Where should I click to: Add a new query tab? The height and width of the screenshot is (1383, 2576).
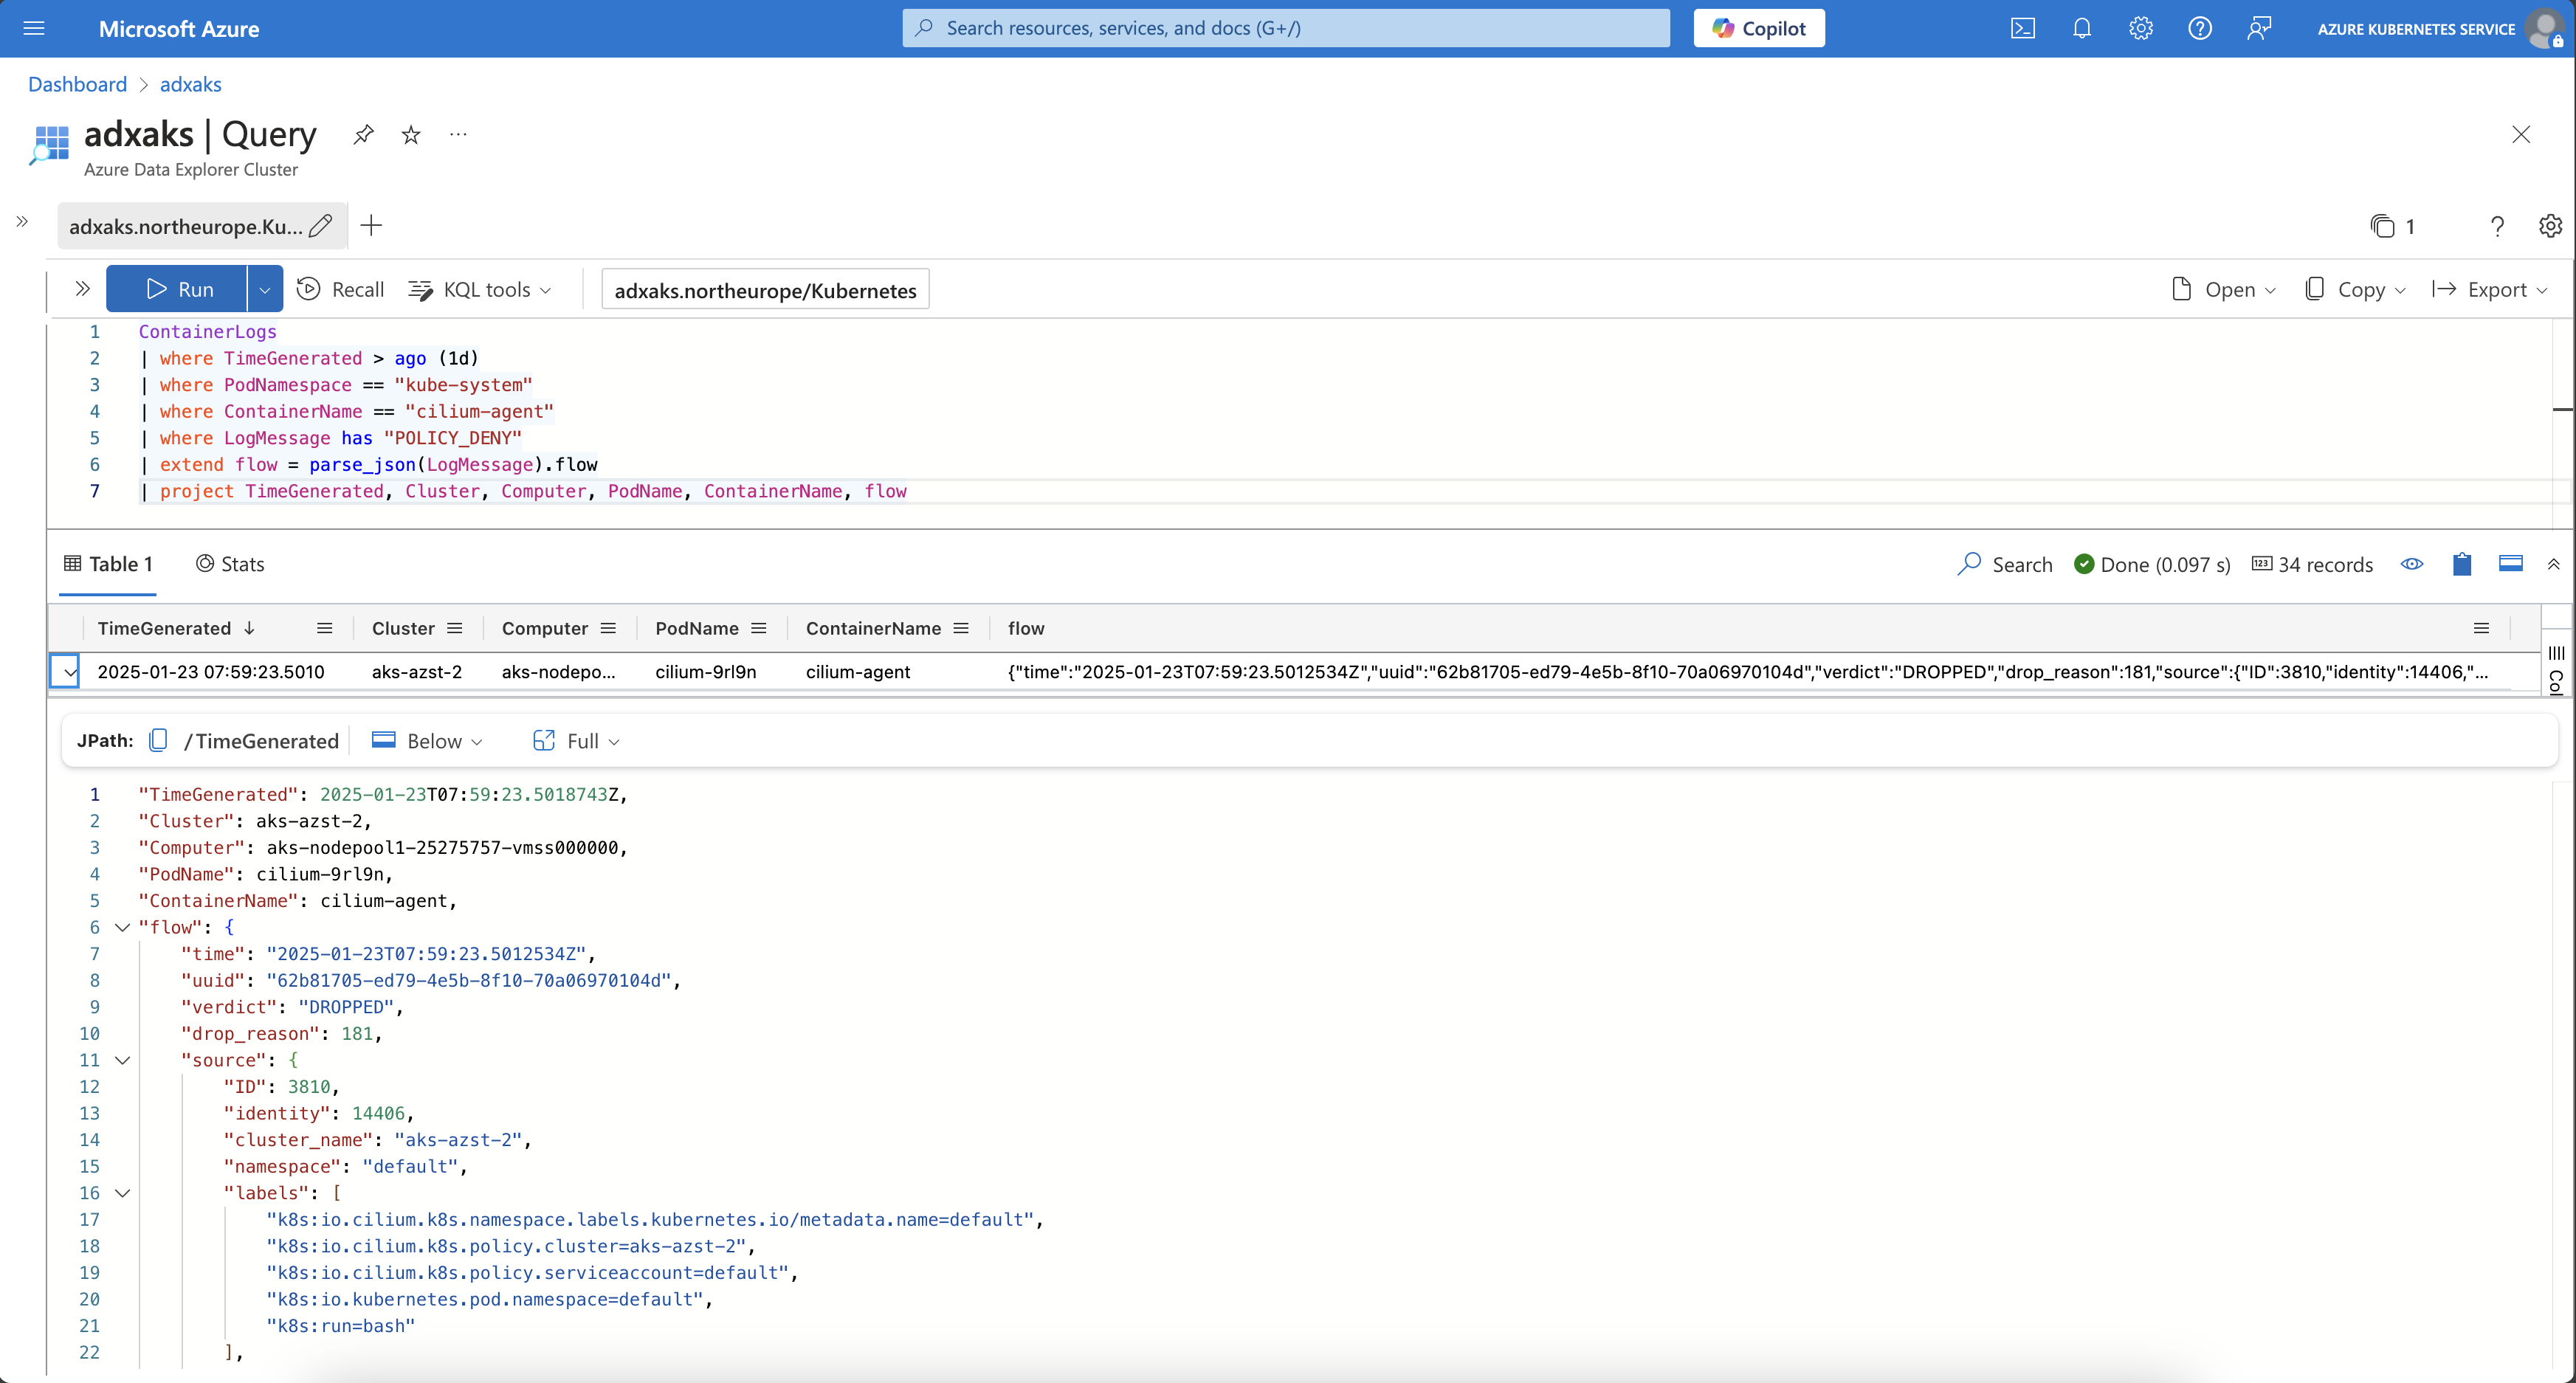tap(371, 226)
